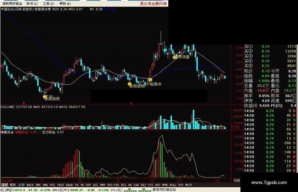Select the OBV indicator tab
The height and width of the screenshot is (192, 298).
(88, 185)
